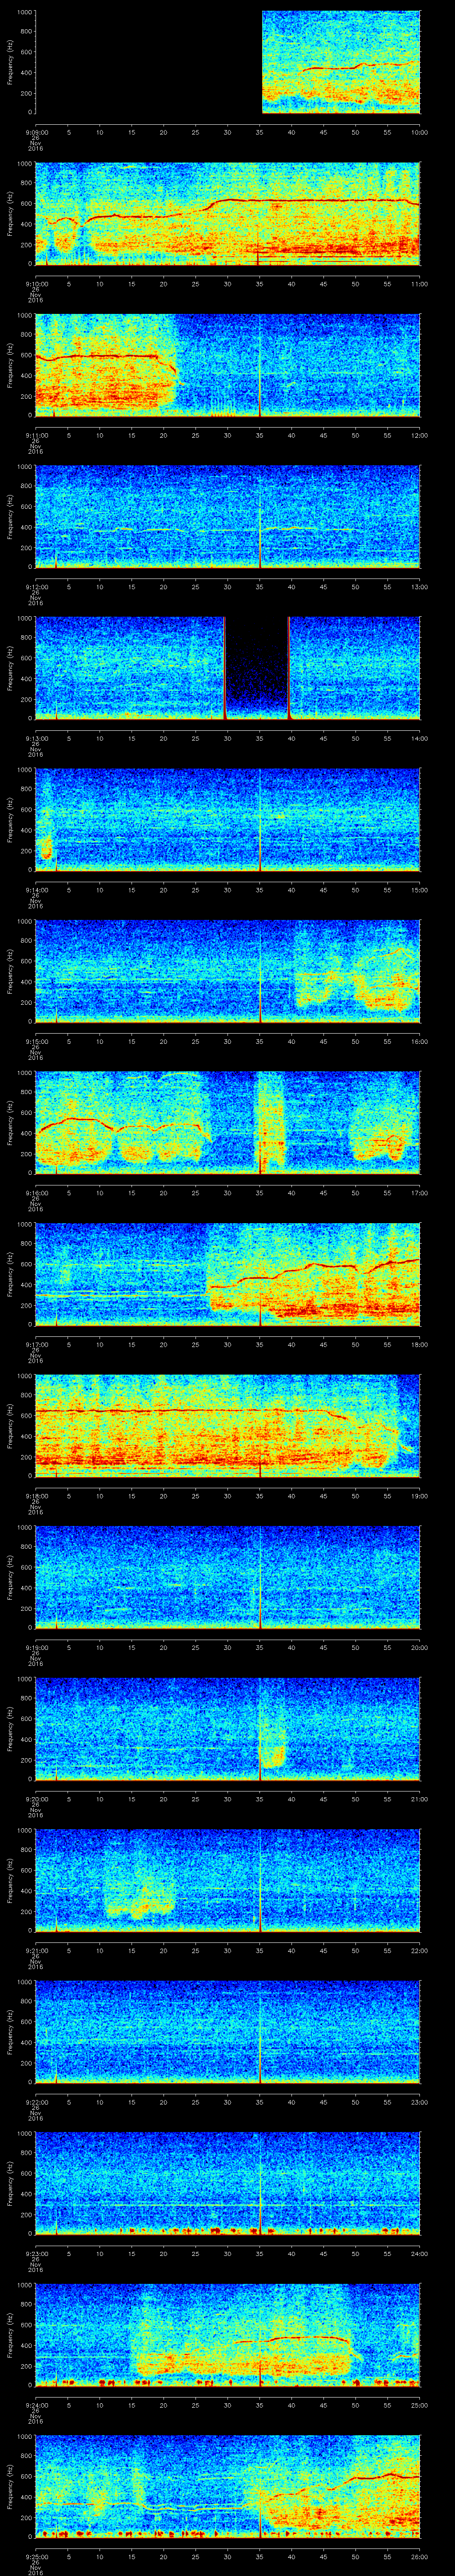Open the 9:14:00 spectrogram panel
The image size is (455, 2576).
click(227, 819)
